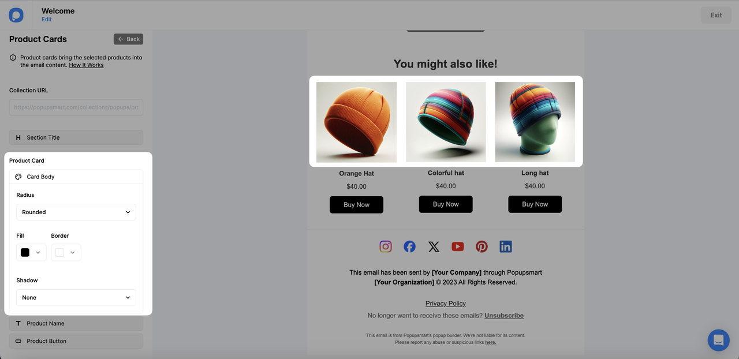Open the YouTube social icon

pyautogui.click(x=458, y=246)
